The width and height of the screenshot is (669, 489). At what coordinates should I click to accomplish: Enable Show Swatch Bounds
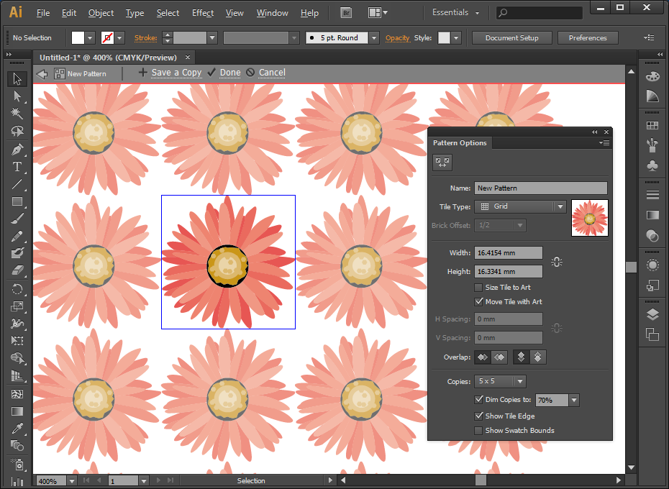coord(479,430)
